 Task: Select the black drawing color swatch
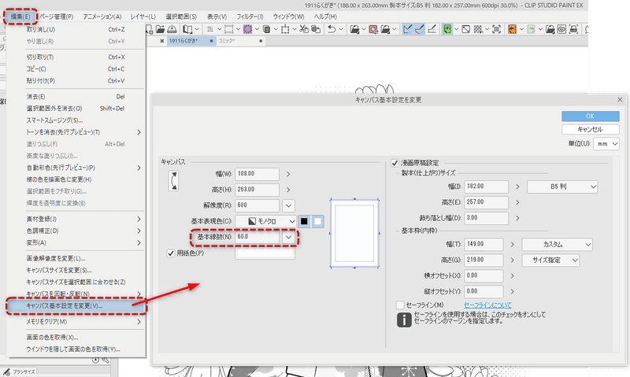[x=304, y=221]
